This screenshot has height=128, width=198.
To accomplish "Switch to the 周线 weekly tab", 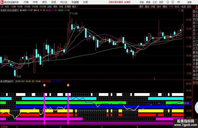I will click(55, 7).
